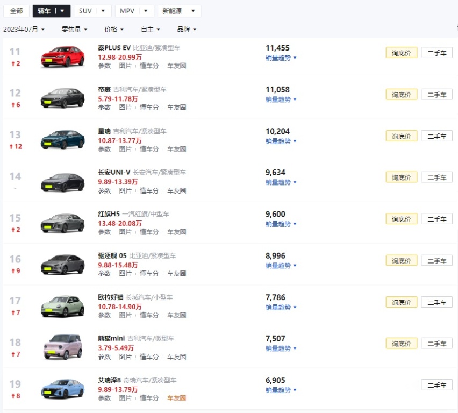Expand 销量趋势 for 长安UNI-V

tap(281, 182)
